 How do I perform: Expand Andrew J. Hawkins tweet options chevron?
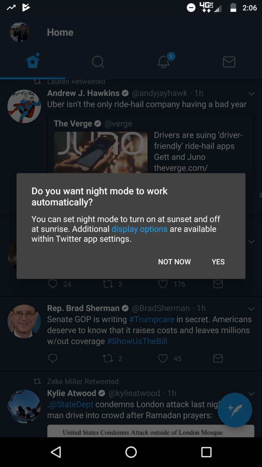click(251, 93)
